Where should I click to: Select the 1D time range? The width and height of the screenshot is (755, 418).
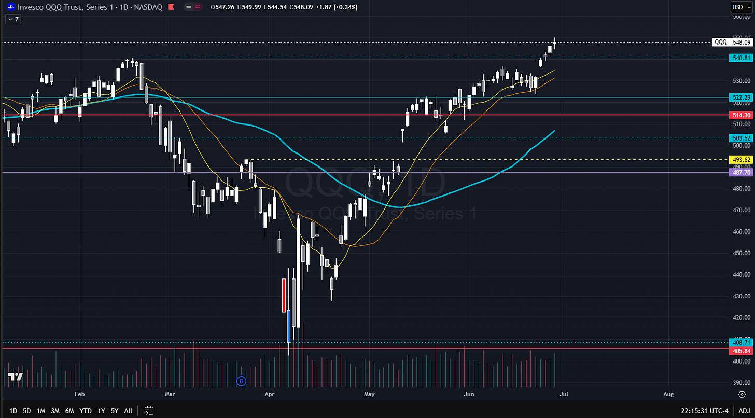click(x=13, y=411)
